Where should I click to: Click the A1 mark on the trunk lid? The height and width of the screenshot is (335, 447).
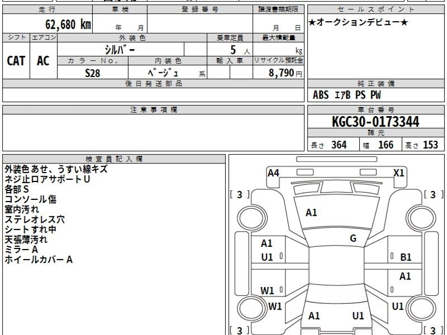point(314,316)
